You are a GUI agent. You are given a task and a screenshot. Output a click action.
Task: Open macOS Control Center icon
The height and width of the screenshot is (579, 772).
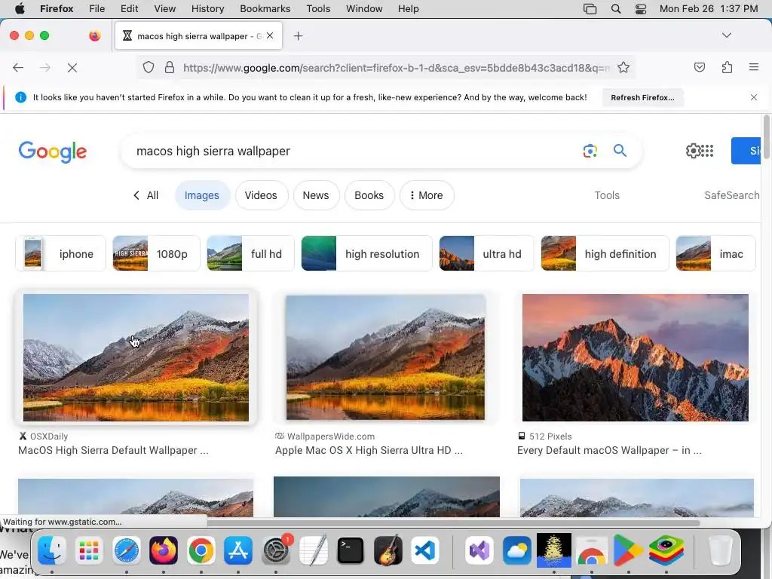click(x=641, y=8)
